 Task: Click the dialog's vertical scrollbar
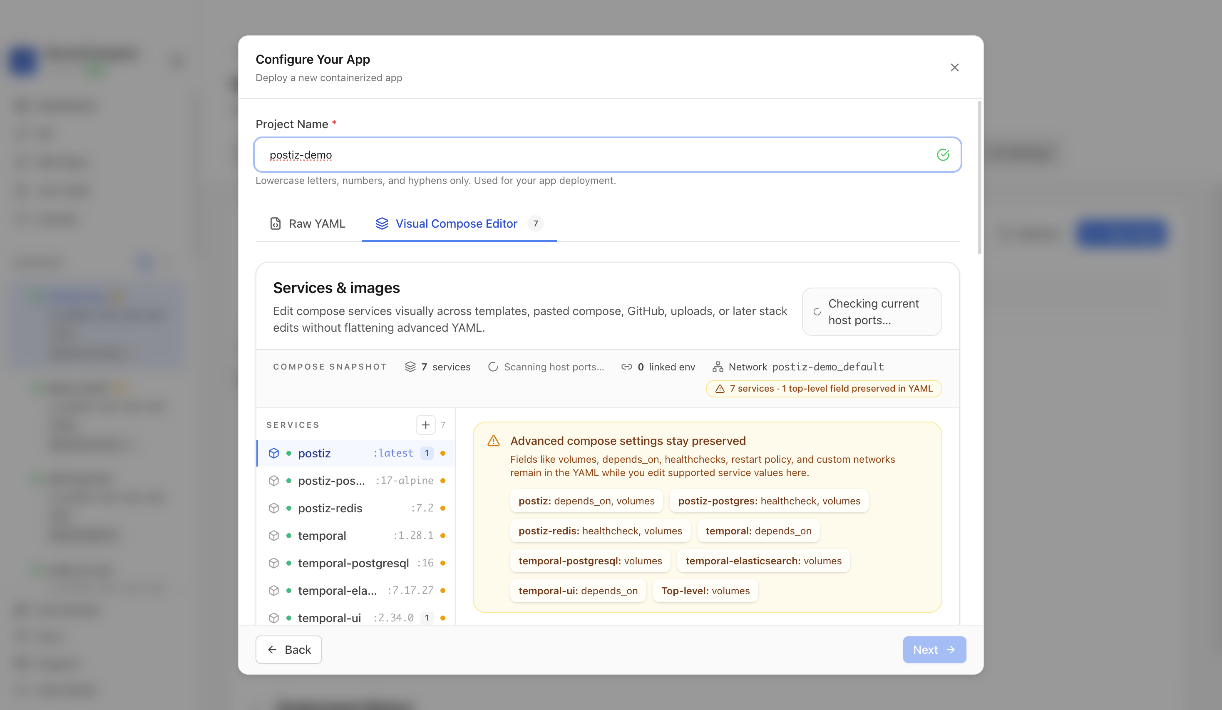click(979, 177)
